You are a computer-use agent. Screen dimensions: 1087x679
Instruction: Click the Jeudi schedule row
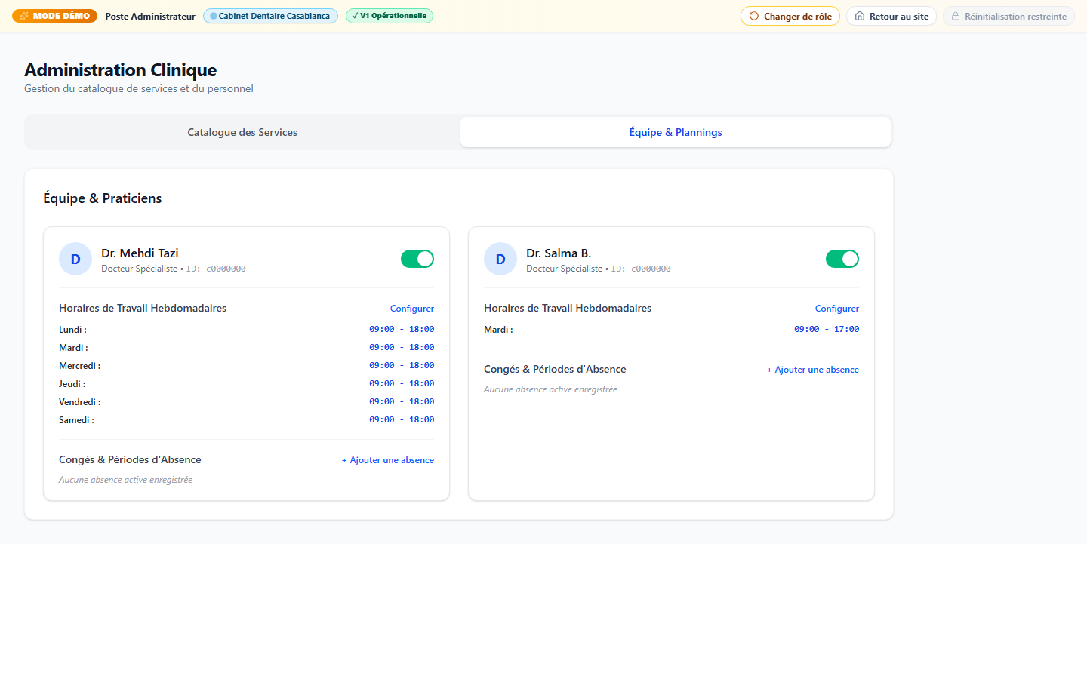[x=246, y=384]
